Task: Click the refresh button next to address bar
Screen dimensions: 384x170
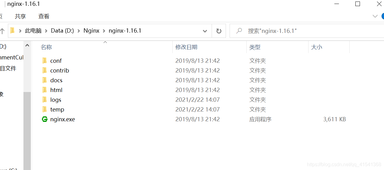Action: (219, 31)
